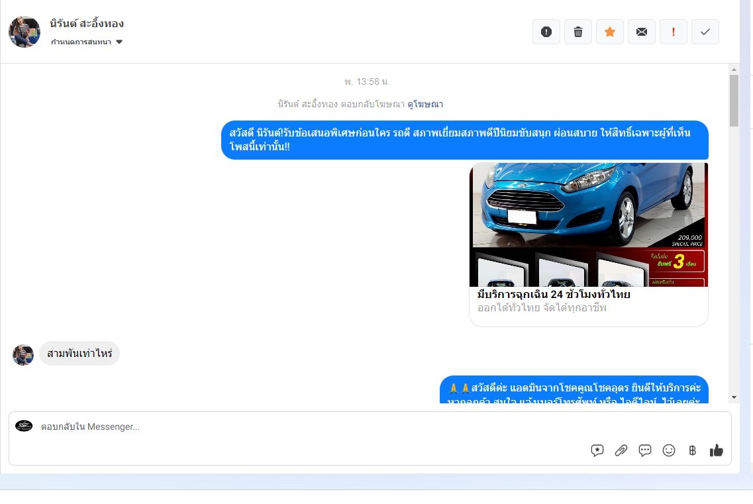Mark conversation unread with envelope icon

pos(642,32)
